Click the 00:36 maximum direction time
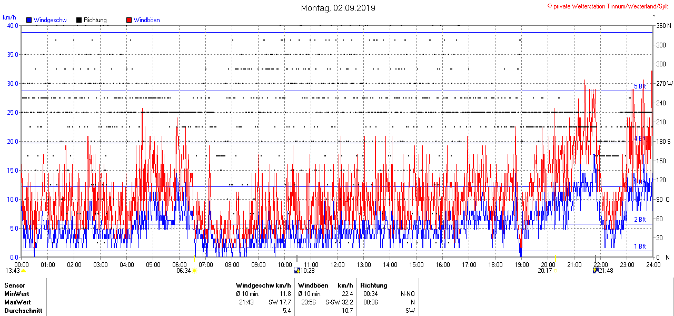This screenshot has height=316, width=674. click(x=371, y=302)
